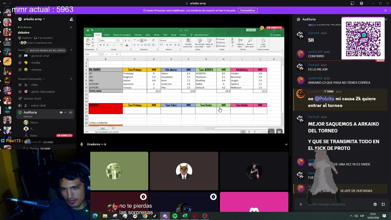Click Insertar ribbon tab in shared Excel
The height and width of the screenshot is (220, 391).
(x=107, y=35)
